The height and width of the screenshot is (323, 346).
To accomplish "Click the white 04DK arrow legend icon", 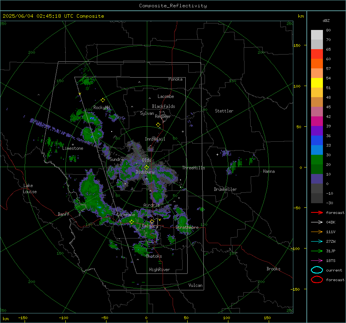I will tap(317, 222).
